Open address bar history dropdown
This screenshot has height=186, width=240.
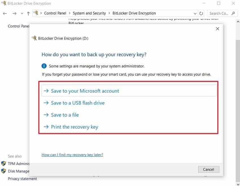pos(195,14)
